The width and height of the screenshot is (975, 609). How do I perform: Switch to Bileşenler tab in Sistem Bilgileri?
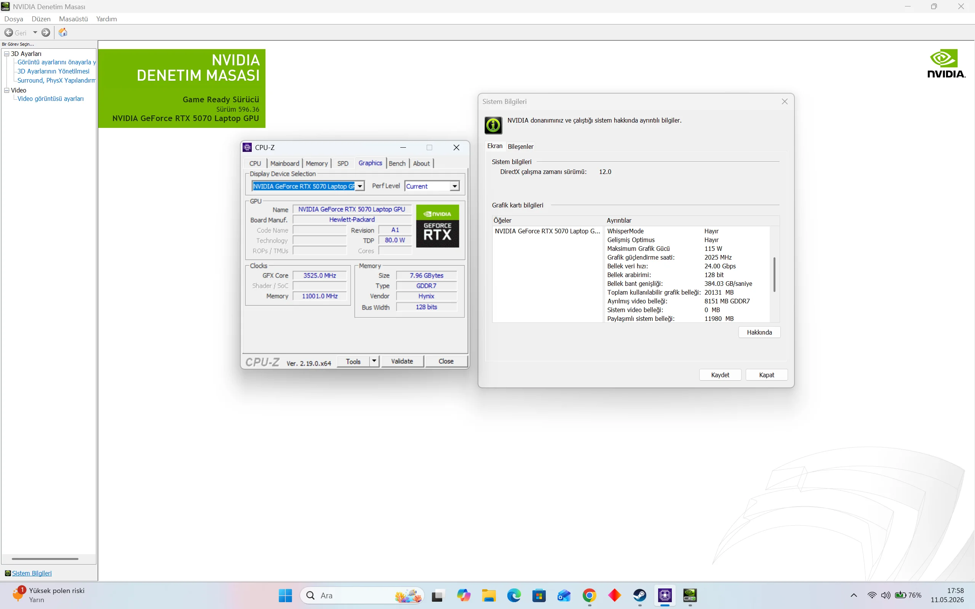[520, 147]
